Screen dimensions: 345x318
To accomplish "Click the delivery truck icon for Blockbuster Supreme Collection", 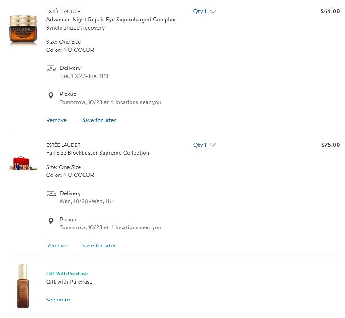I will (x=51, y=194).
